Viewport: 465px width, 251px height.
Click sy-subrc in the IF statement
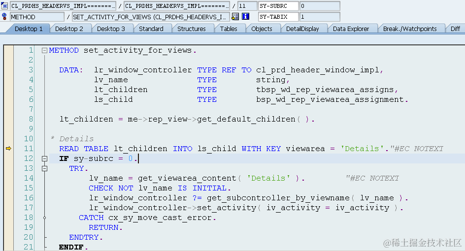pos(94,158)
